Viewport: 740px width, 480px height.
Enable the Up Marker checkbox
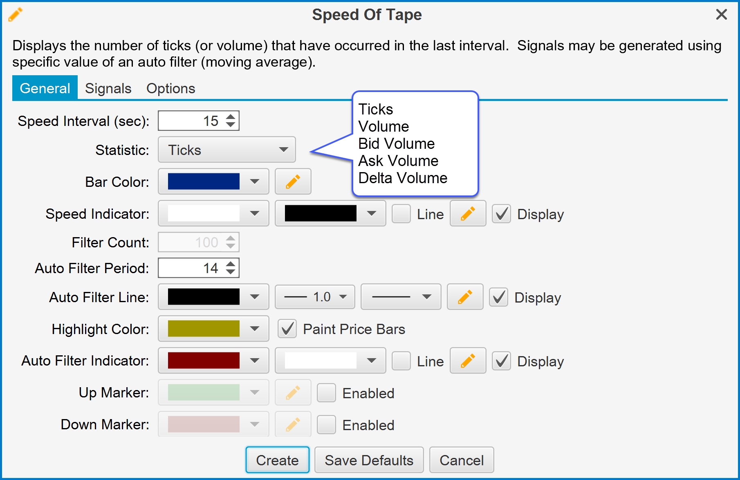click(x=326, y=393)
